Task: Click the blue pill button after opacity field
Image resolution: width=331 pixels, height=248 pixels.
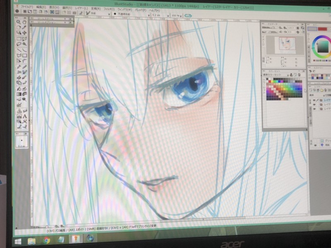Action: tap(188, 16)
